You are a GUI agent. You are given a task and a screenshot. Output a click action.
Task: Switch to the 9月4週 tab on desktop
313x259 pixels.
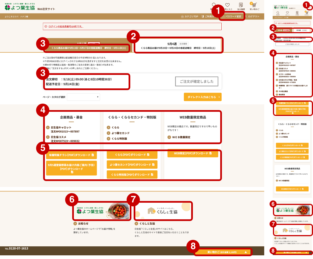(x=178, y=46)
